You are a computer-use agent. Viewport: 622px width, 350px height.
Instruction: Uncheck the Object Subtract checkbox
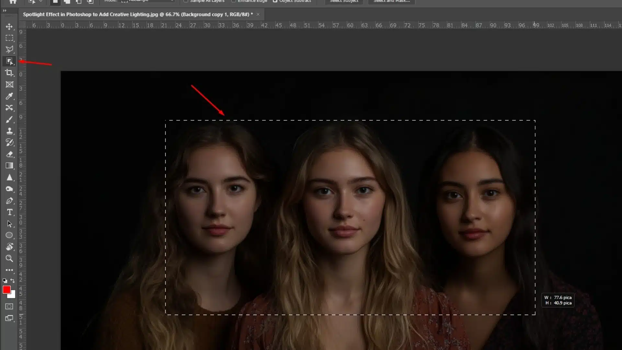(275, 1)
